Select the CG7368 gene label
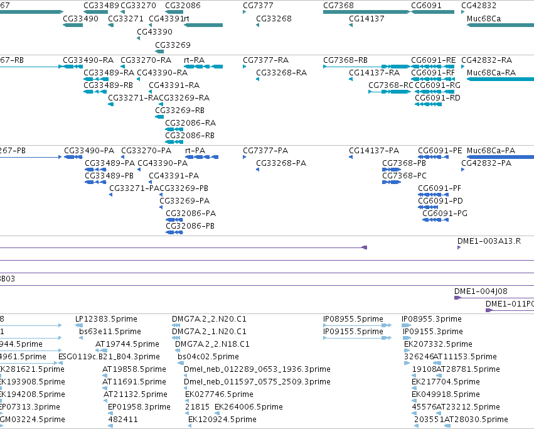Screen dimensions: 534x429 (x=338, y=6)
